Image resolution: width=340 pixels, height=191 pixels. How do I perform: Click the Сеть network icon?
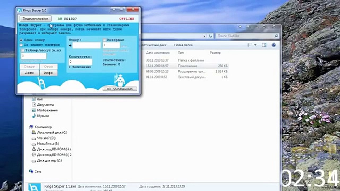[x=31, y=172]
